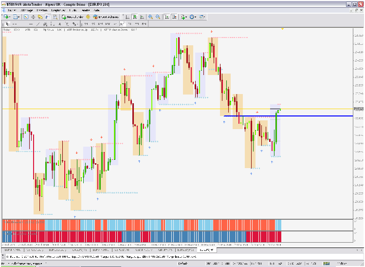Select the W1 timeframe button
The height and width of the screenshot is (267, 365).
(137, 24)
